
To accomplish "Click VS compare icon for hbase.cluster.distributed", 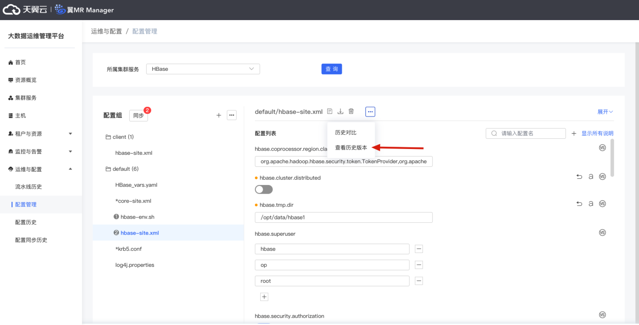I will point(602,177).
